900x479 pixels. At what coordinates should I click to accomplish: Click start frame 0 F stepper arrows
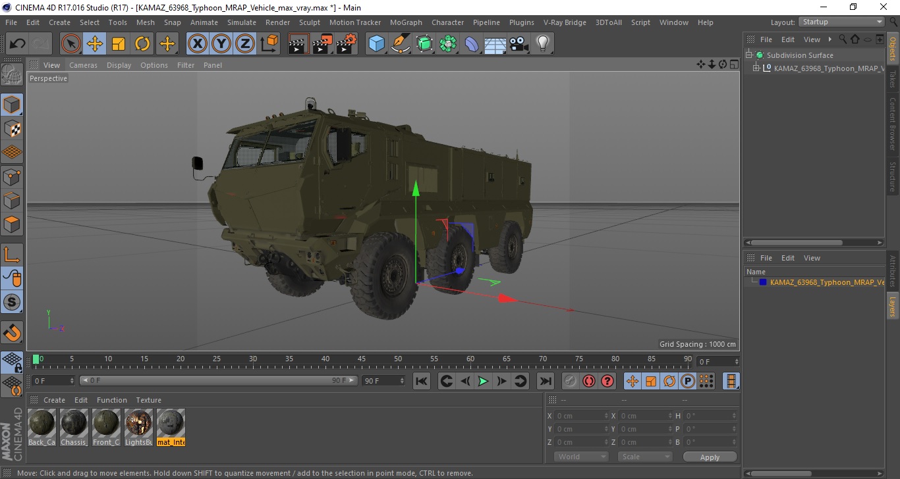coord(72,380)
